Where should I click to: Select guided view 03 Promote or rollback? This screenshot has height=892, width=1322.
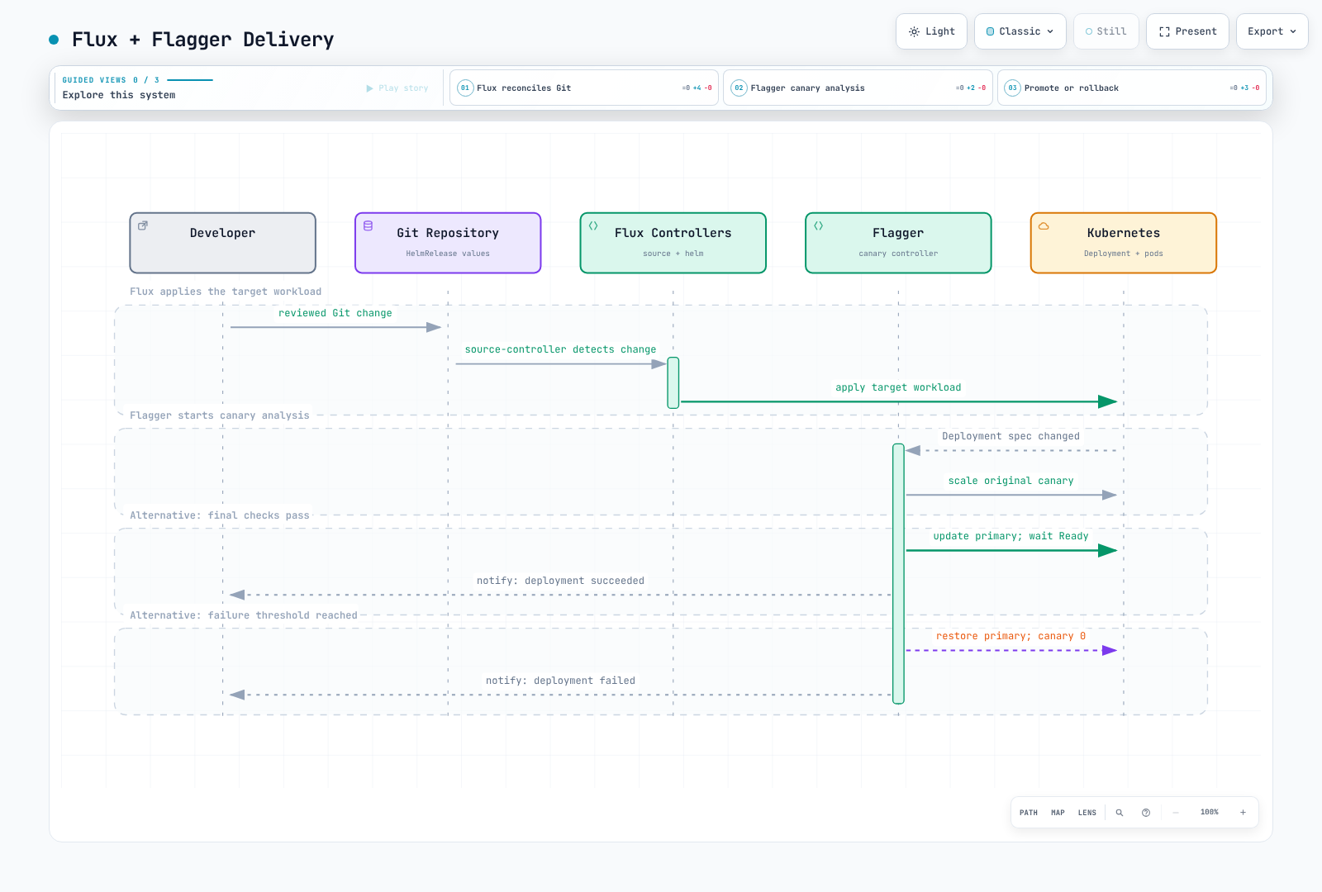coord(1132,88)
